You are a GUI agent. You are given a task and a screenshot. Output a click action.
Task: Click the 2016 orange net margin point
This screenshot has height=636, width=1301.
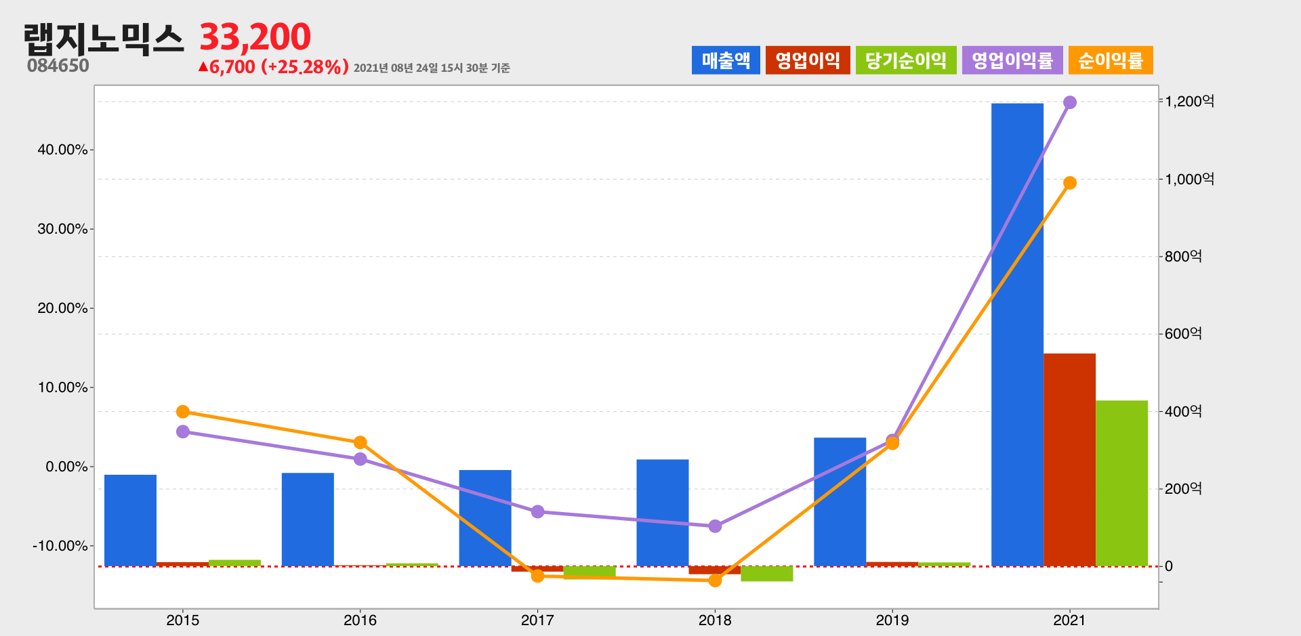pos(360,442)
